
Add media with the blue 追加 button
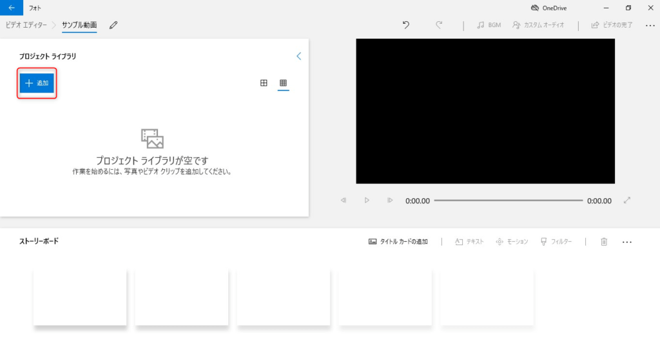pos(37,83)
